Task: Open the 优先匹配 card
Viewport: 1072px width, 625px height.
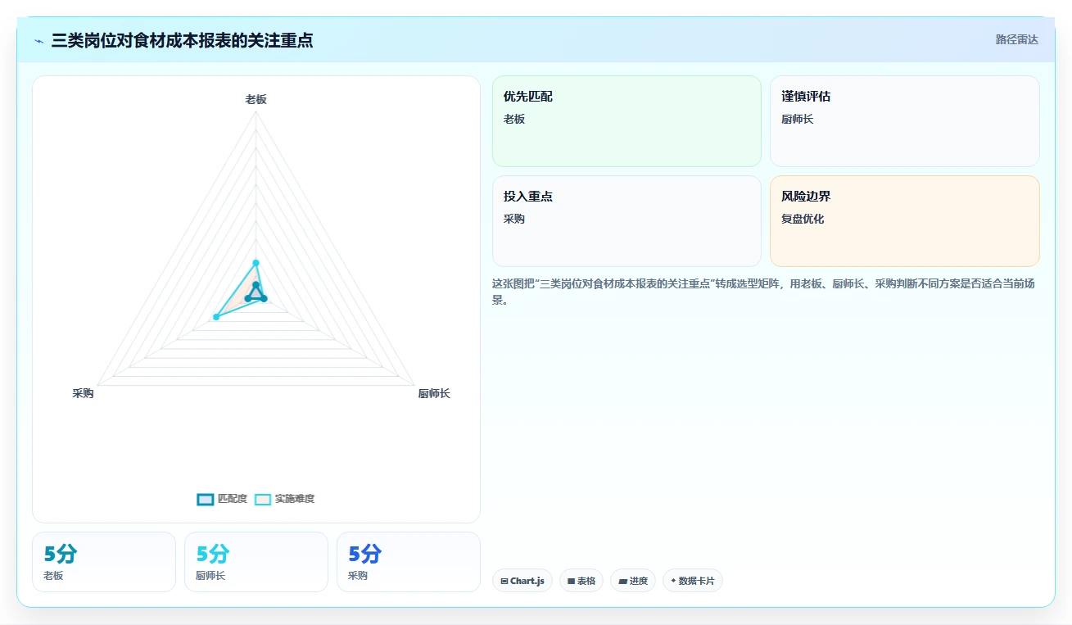Action: [626, 121]
